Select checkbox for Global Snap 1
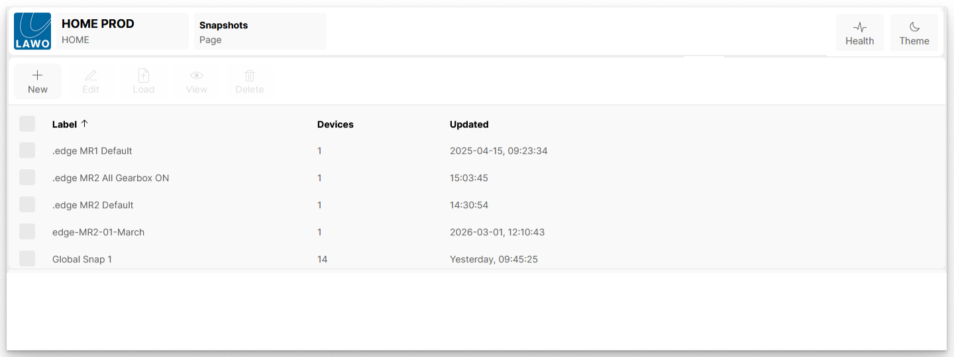The height and width of the screenshot is (357, 954). (27, 258)
